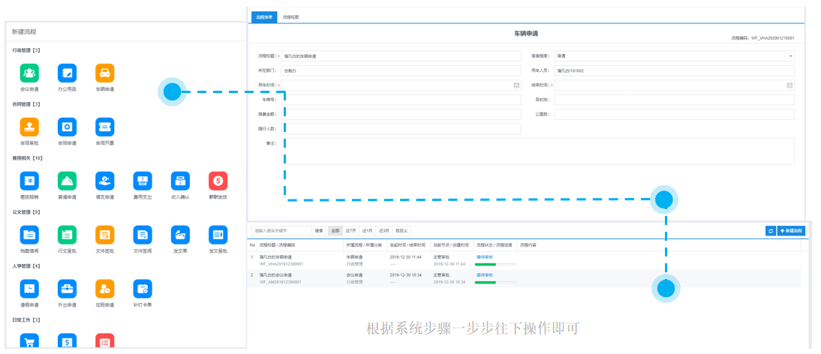Image resolution: width=821 pixels, height=354 pixels.
Task: Click the refresh icon beside 新建流程 button
Action: pyautogui.click(x=770, y=231)
